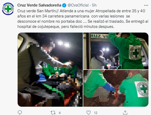151x115 pixels.
Task: Visit the @CvsOficial handle link
Action: [78, 5]
